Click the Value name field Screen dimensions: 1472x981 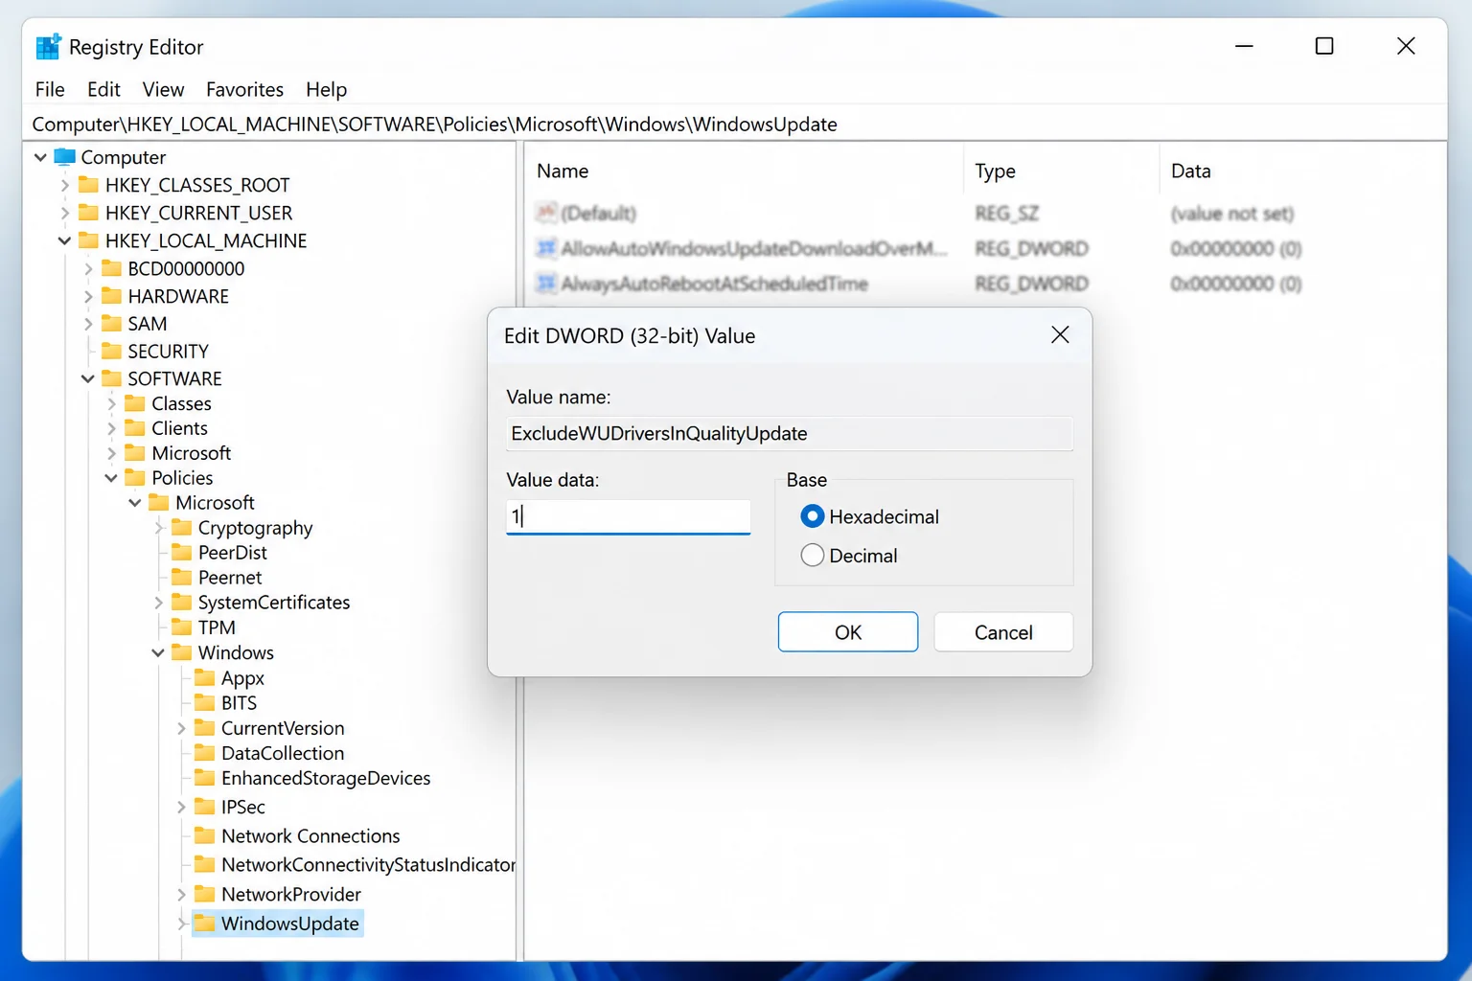(x=789, y=433)
